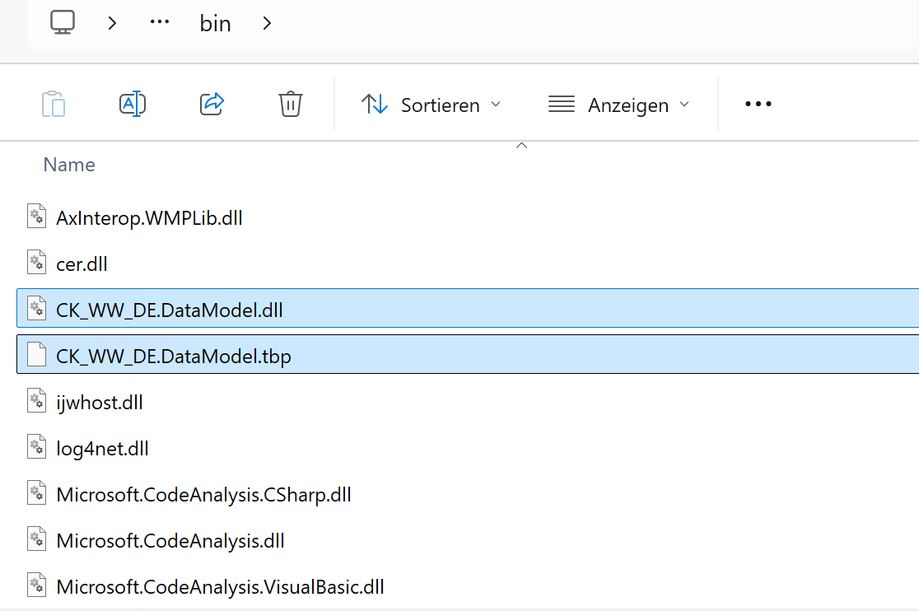This screenshot has height=611, width=919.
Task: Click the PC monitor icon in breadcrumb
Action: [63, 22]
